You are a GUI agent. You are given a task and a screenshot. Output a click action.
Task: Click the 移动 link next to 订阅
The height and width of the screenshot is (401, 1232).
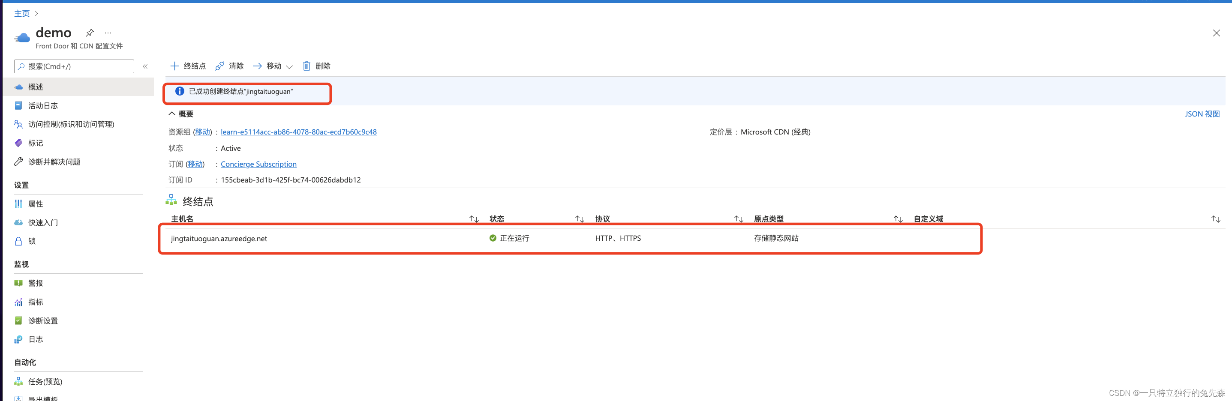pyautogui.click(x=195, y=164)
